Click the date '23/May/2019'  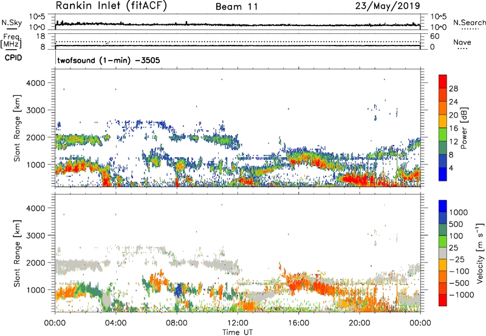(x=388, y=6)
